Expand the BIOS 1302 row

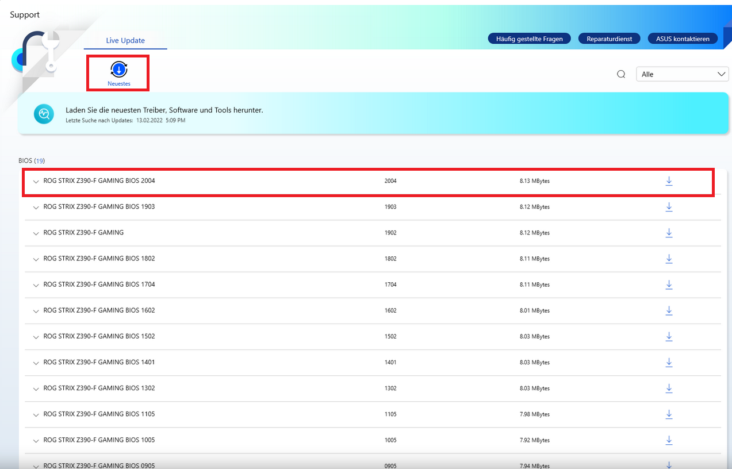pyautogui.click(x=36, y=389)
